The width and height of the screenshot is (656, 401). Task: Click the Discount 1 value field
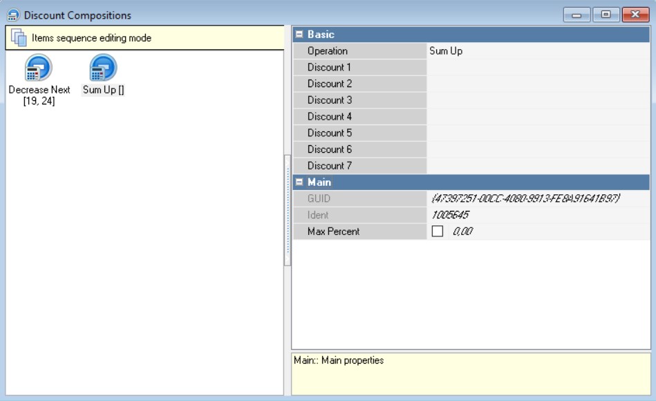(538, 68)
